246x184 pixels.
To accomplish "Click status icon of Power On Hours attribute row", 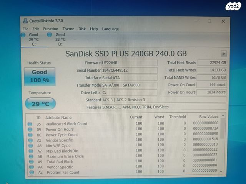I will [x=30, y=130].
